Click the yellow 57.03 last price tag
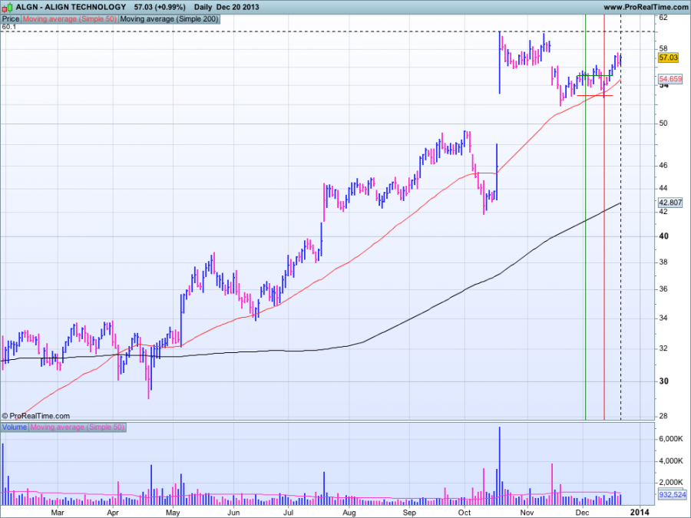The width and height of the screenshot is (691, 518). point(668,58)
